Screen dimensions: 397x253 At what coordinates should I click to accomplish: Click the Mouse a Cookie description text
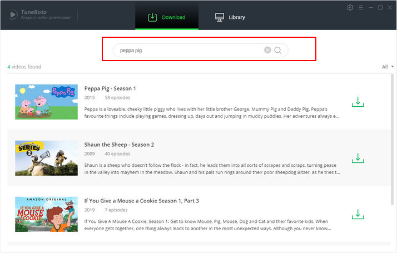pyautogui.click(x=207, y=225)
